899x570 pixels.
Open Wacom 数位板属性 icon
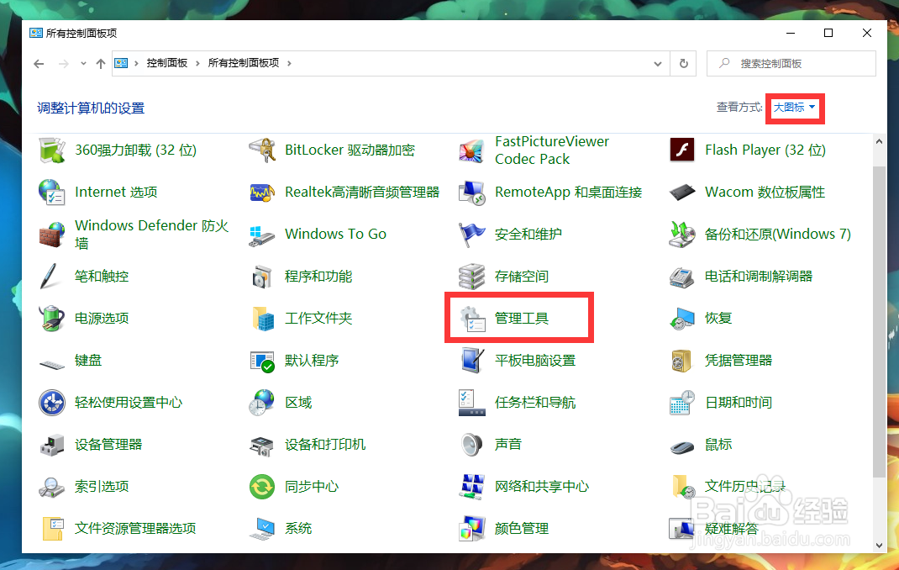click(682, 193)
